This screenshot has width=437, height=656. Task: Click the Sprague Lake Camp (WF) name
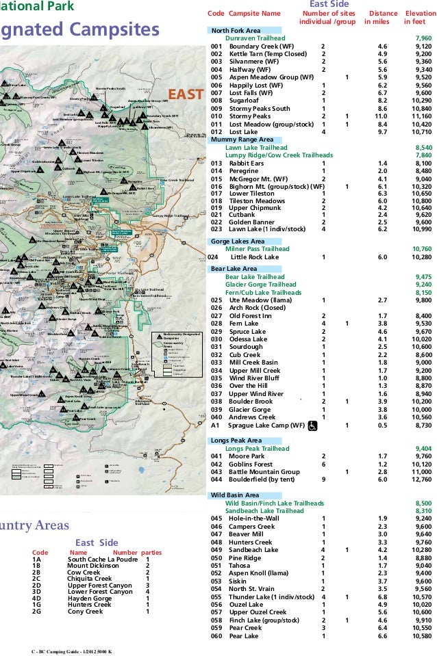tap(266, 425)
